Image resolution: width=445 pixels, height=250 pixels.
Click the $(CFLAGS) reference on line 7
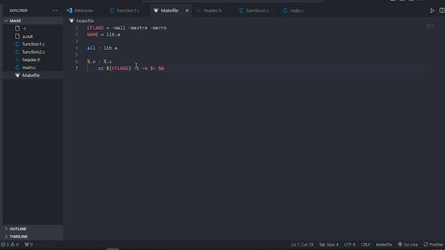[119, 68]
